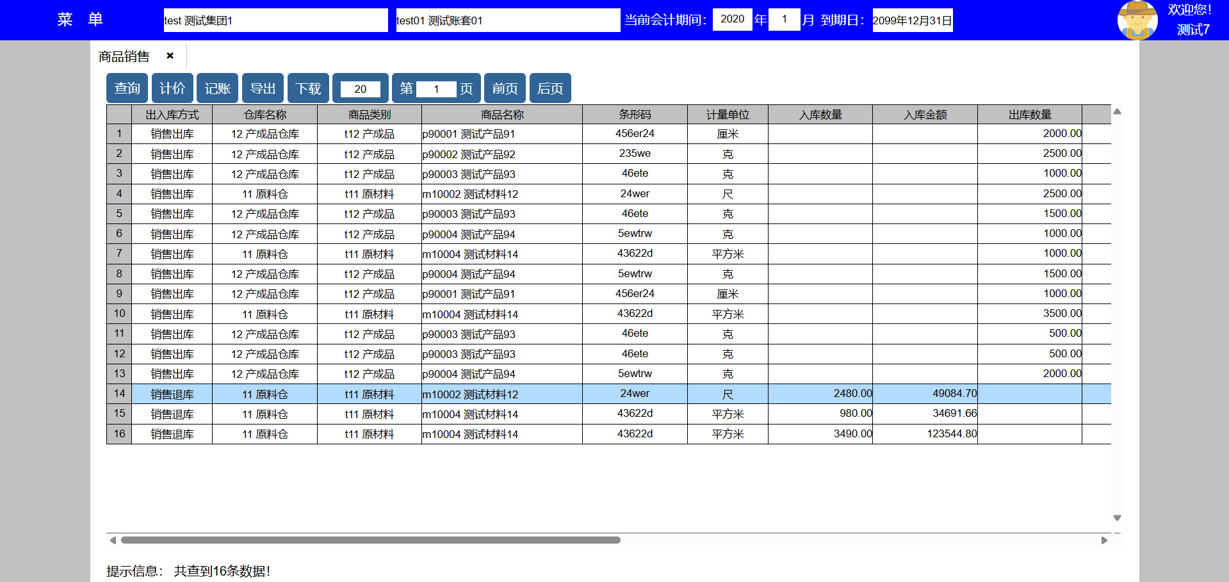Click the horizontal scrollbar right arrow

[x=1104, y=540]
